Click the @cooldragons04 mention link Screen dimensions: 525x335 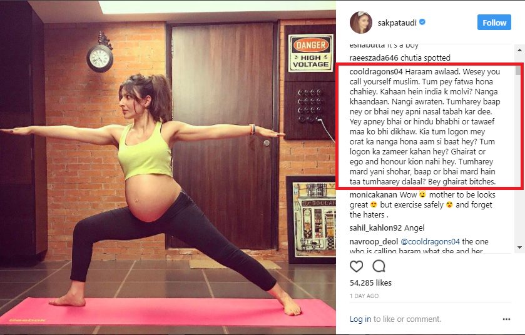(431, 241)
